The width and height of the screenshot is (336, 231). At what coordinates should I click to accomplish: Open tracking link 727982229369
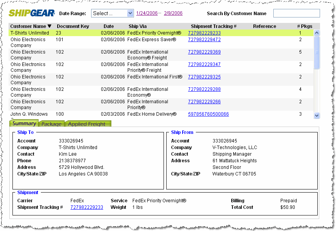(204, 52)
